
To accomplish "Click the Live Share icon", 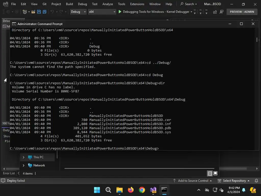I will pyautogui.click(x=215, y=12).
